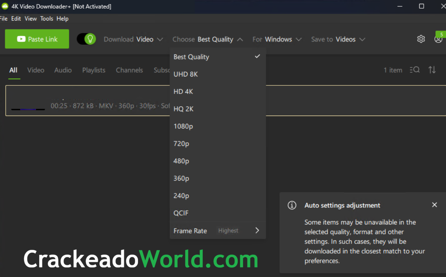Click the app logo in title bar
The height and width of the screenshot is (277, 446).
click(x=5, y=6)
